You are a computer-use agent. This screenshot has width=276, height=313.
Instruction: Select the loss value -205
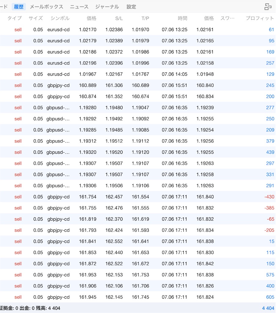(x=269, y=230)
